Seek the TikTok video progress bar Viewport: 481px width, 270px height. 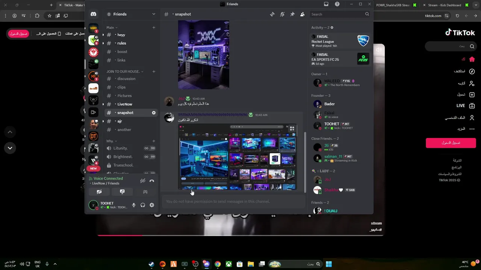point(240,235)
